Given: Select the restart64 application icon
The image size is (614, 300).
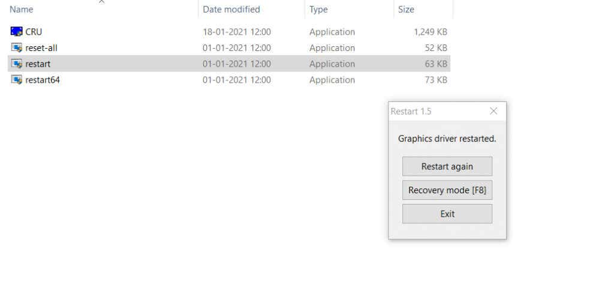Looking at the screenshot, I should 16,80.
